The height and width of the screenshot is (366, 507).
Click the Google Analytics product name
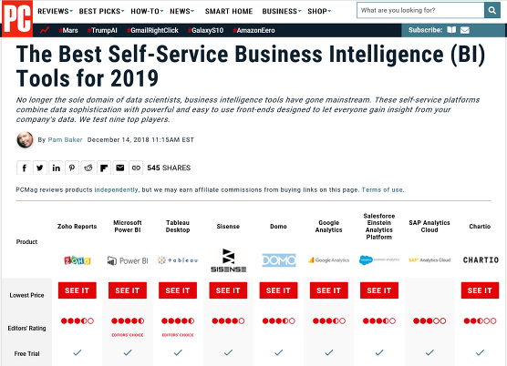coord(329,227)
